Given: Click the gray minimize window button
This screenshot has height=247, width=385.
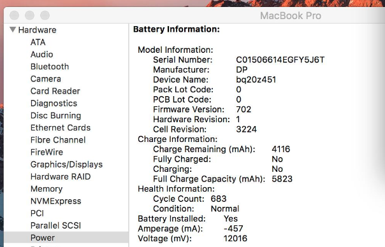Looking at the screenshot, I should [x=30, y=15].
